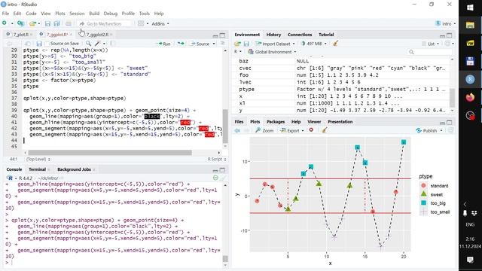Clear all plots broom icon

tap(325, 130)
